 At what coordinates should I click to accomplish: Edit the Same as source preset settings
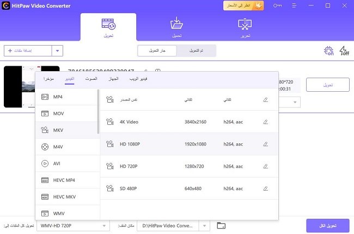point(266,100)
